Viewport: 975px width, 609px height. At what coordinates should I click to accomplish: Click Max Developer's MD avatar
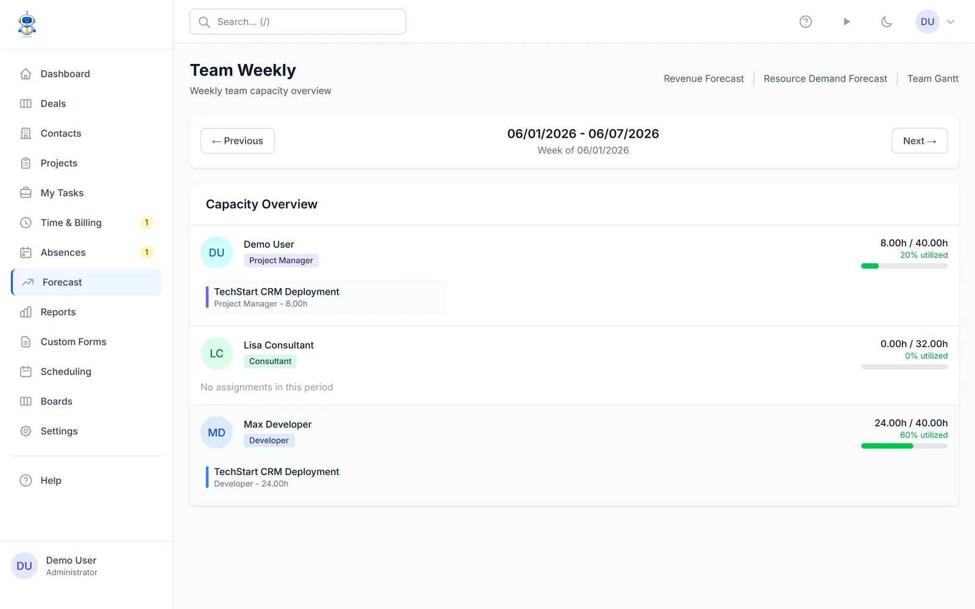coord(217,432)
